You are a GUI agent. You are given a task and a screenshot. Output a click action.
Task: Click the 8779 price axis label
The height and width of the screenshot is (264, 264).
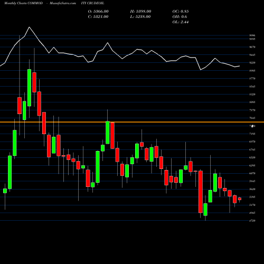[252, 79]
